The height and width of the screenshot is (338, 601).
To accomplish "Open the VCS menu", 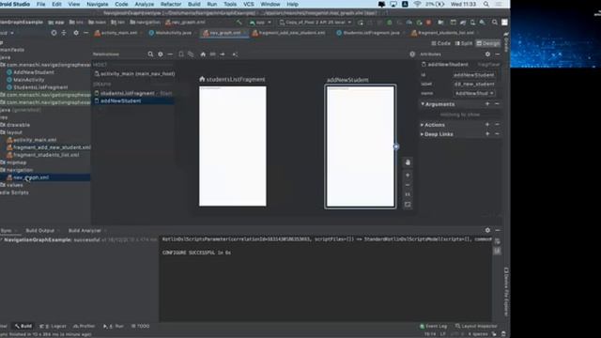I will tap(248, 4).
